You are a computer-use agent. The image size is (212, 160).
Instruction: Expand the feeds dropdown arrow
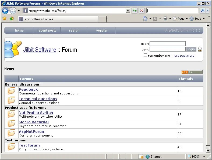point(160,19)
